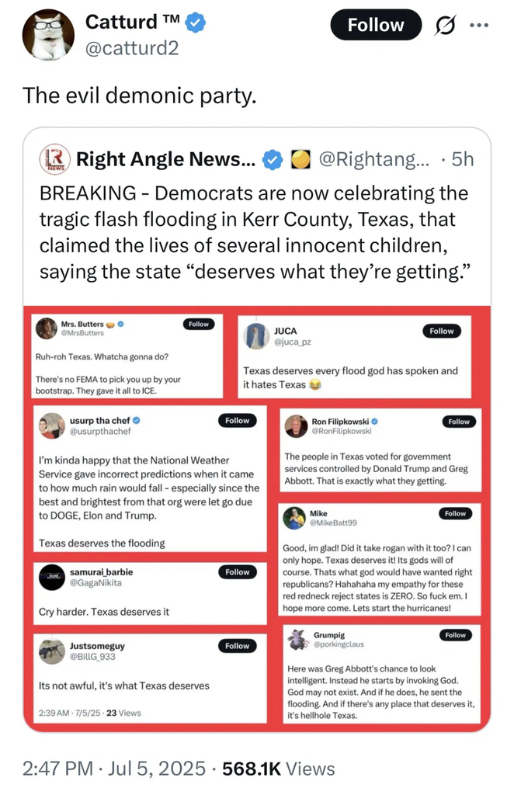This screenshot has height=795, width=514.
Task: Follow Mrs. Butters in screenshot
Action: (199, 324)
